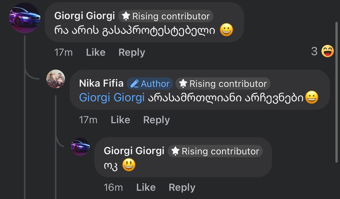Click Rising contributor star badge on top comment
Viewport: 340px width, 199px height.
[x=166, y=16]
